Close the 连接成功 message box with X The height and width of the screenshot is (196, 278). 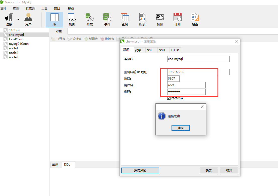point(202,107)
